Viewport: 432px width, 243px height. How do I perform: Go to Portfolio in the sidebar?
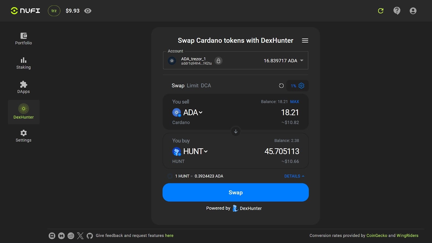tap(23, 39)
